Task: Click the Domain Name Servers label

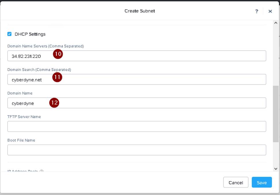Action: (45, 46)
